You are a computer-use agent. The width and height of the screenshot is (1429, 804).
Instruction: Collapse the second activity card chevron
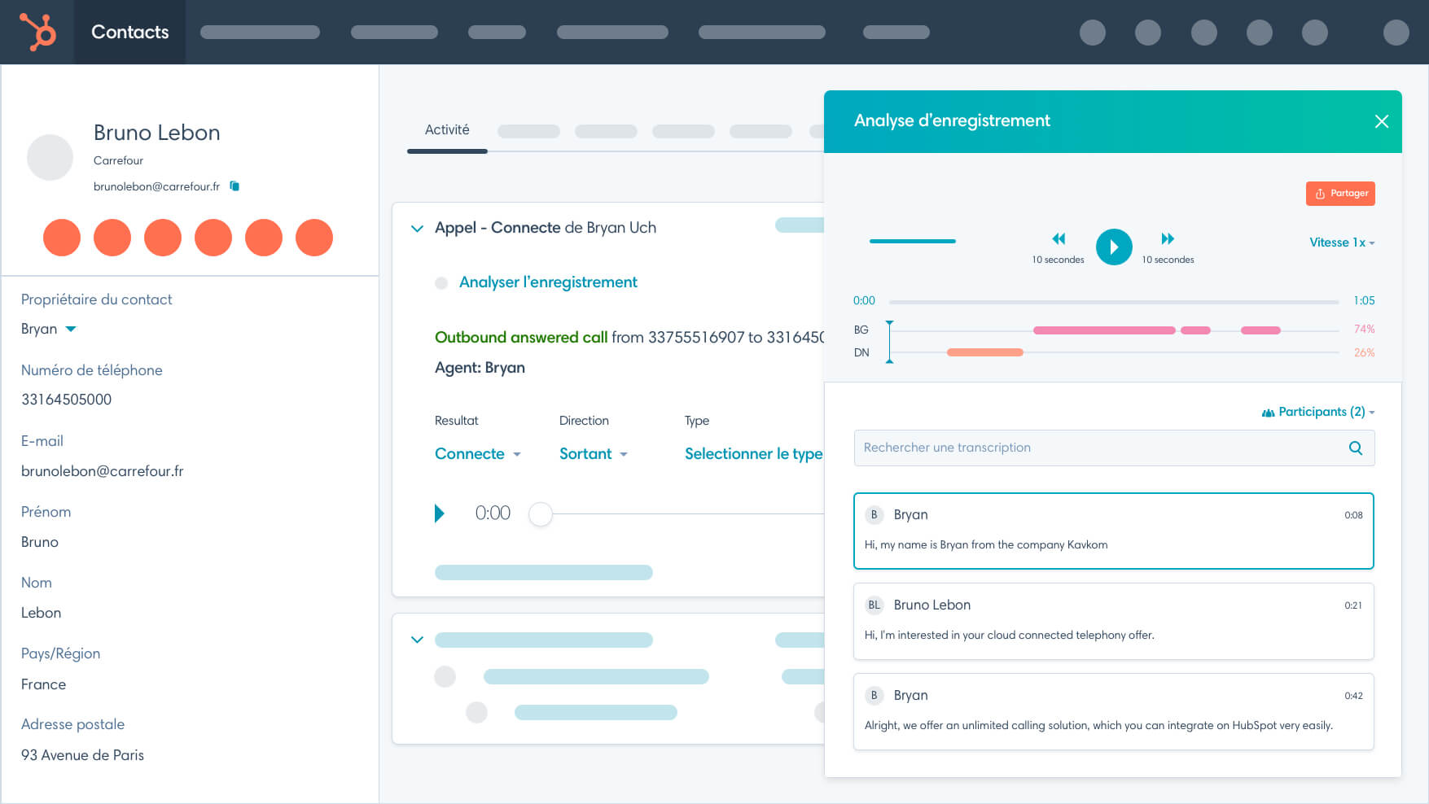[417, 640]
